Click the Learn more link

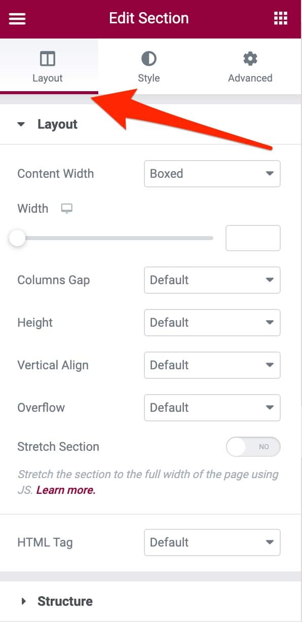[65, 489]
